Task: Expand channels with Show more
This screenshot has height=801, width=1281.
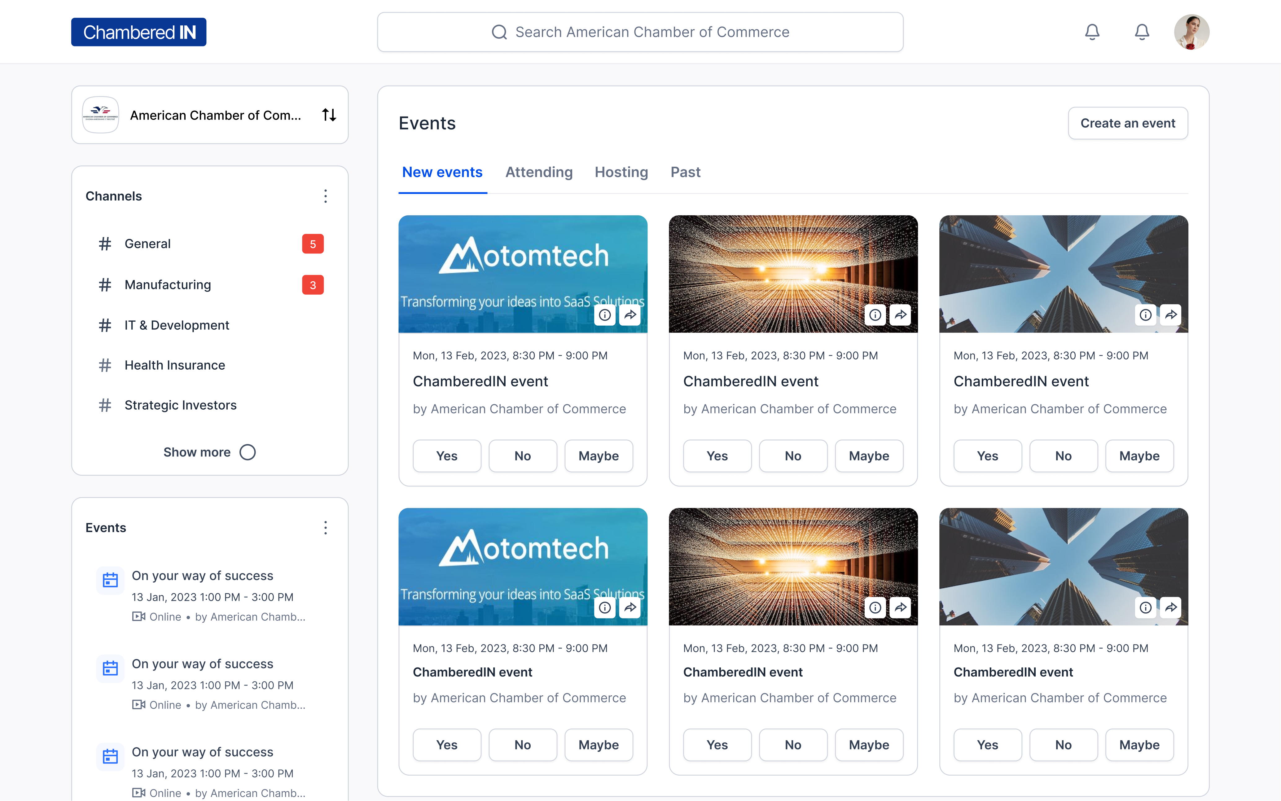Action: (x=210, y=452)
